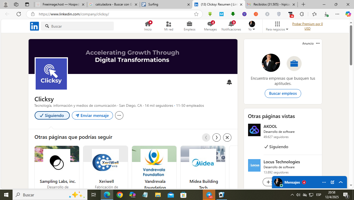Open the browser profile icon

point(5,4)
